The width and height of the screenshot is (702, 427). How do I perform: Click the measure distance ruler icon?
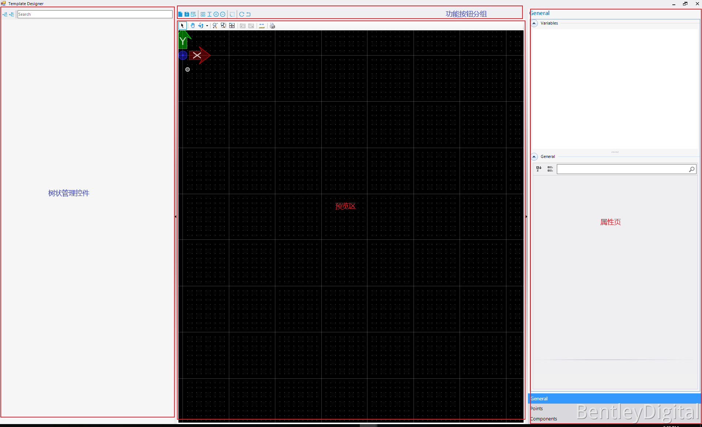pos(262,26)
